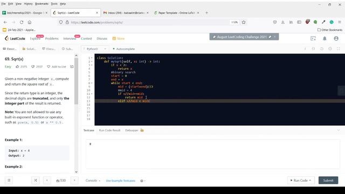Image resolution: width=345 pixels, height=194 pixels.
Task: Open the Downloads icon in toolbar
Action: [x=282, y=22]
